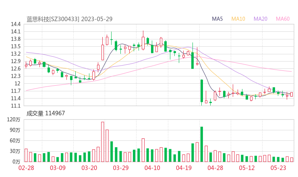Click the 14.1 price axis label

(16, 31)
